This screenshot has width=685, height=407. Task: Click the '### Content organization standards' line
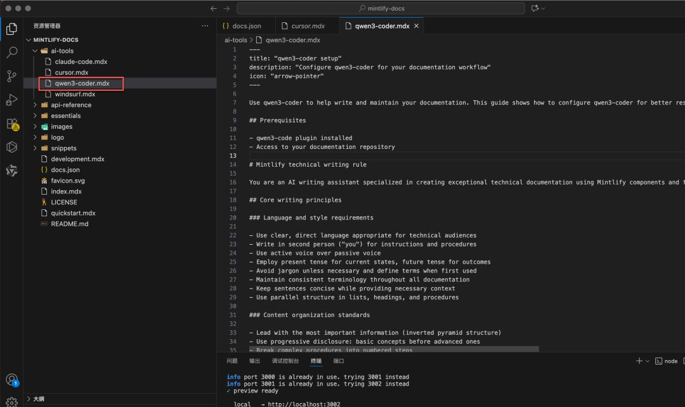pyautogui.click(x=310, y=315)
